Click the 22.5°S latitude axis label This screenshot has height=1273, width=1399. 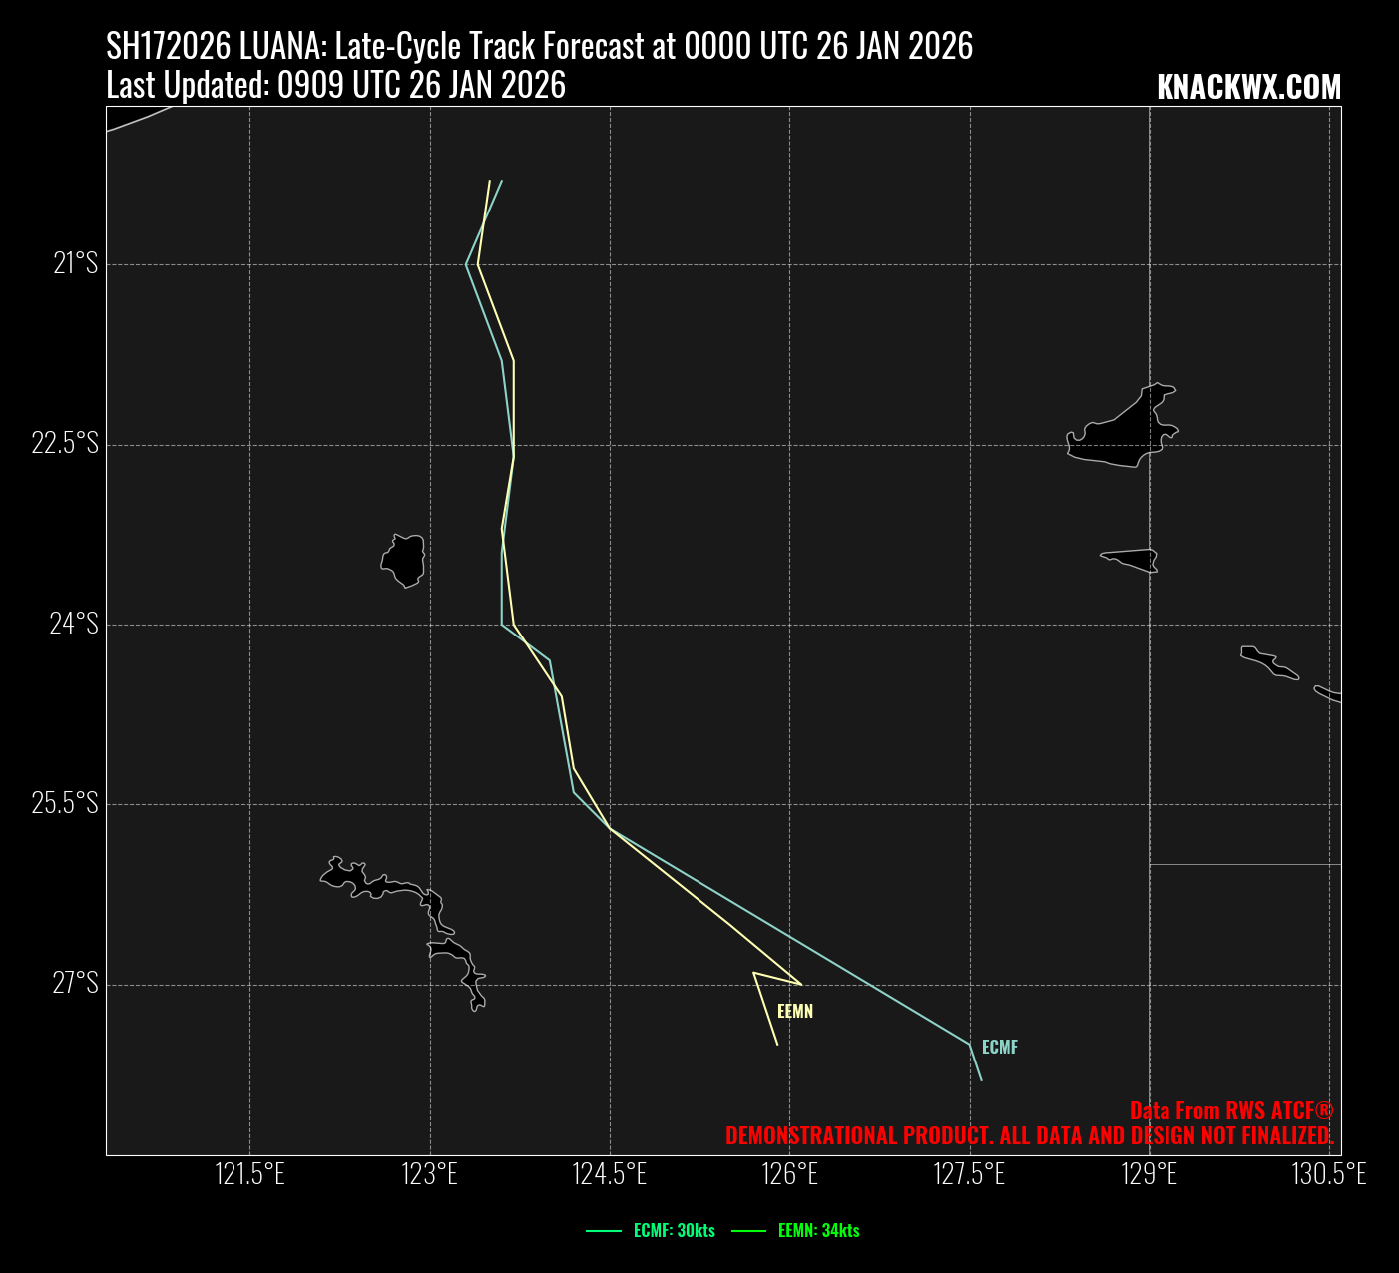(x=65, y=444)
